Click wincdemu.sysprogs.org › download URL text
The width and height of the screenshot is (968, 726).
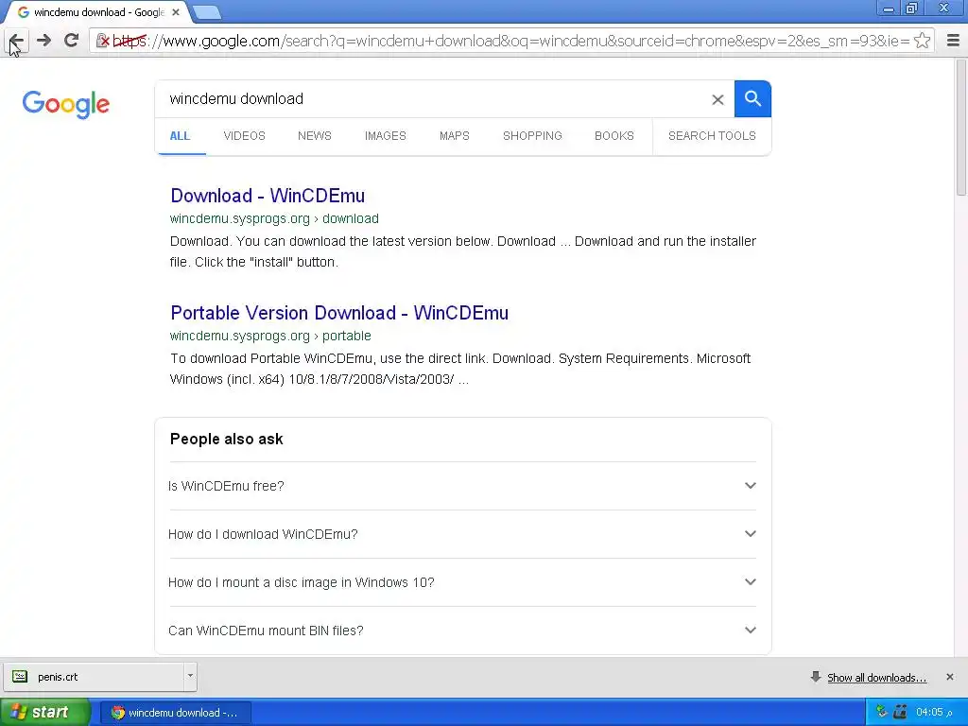tap(274, 218)
